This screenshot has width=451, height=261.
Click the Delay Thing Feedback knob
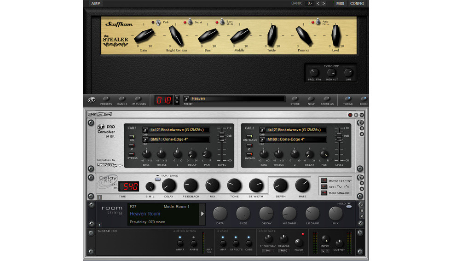(x=191, y=186)
